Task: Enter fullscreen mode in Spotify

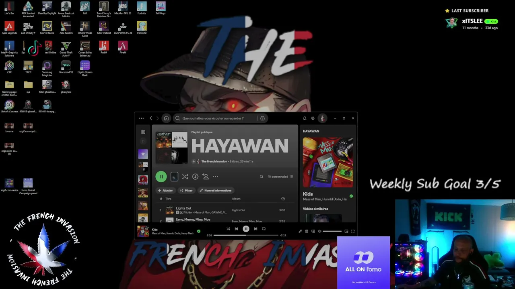Action: (353, 231)
